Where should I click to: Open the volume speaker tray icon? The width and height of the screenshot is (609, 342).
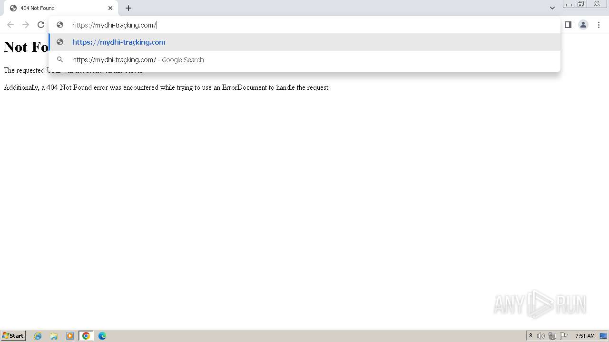(541, 336)
